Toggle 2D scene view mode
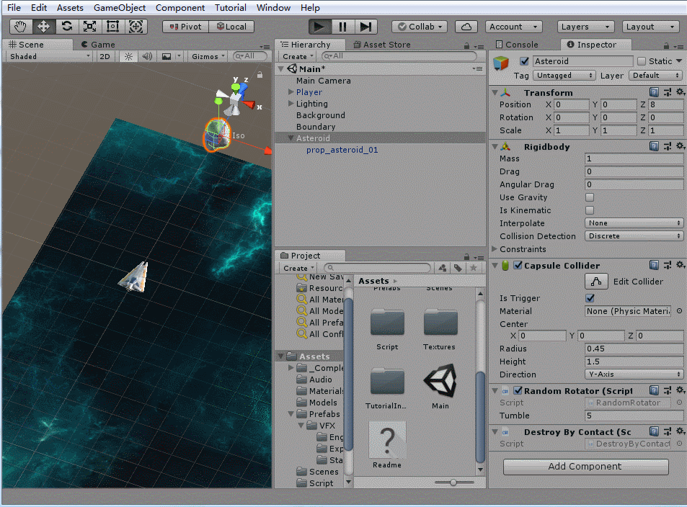The width and height of the screenshot is (687, 507). (105, 56)
